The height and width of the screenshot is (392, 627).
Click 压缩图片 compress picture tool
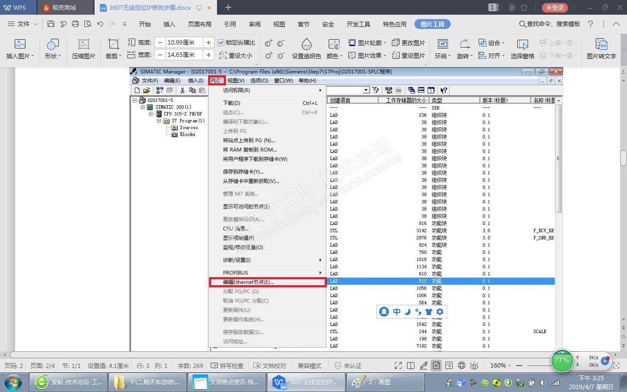pyautogui.click(x=84, y=49)
